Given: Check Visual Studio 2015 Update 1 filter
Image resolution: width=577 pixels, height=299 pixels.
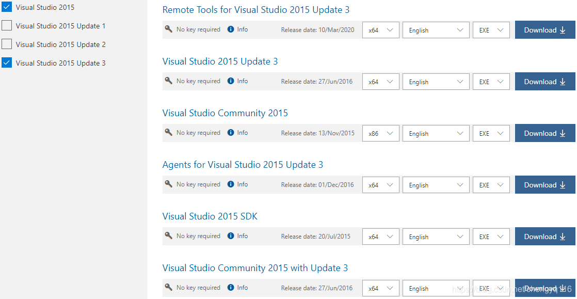Looking at the screenshot, I should [x=7, y=26].
